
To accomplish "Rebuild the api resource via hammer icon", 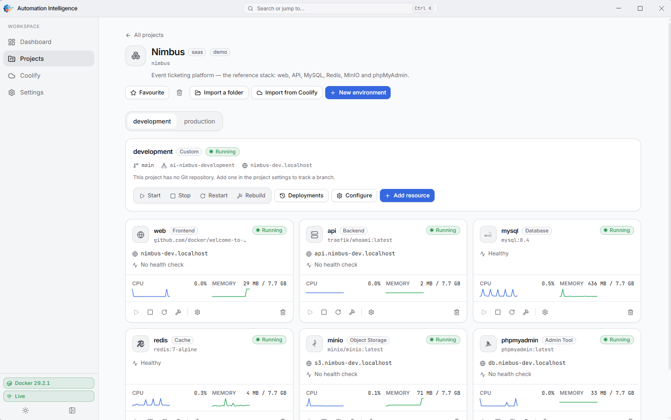I will pyautogui.click(x=352, y=312).
